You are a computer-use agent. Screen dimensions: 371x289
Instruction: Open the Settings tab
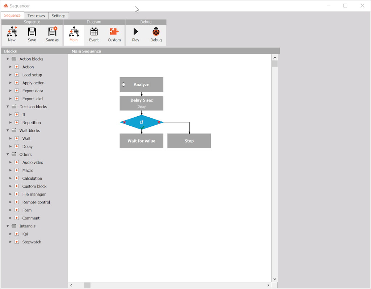coord(58,16)
